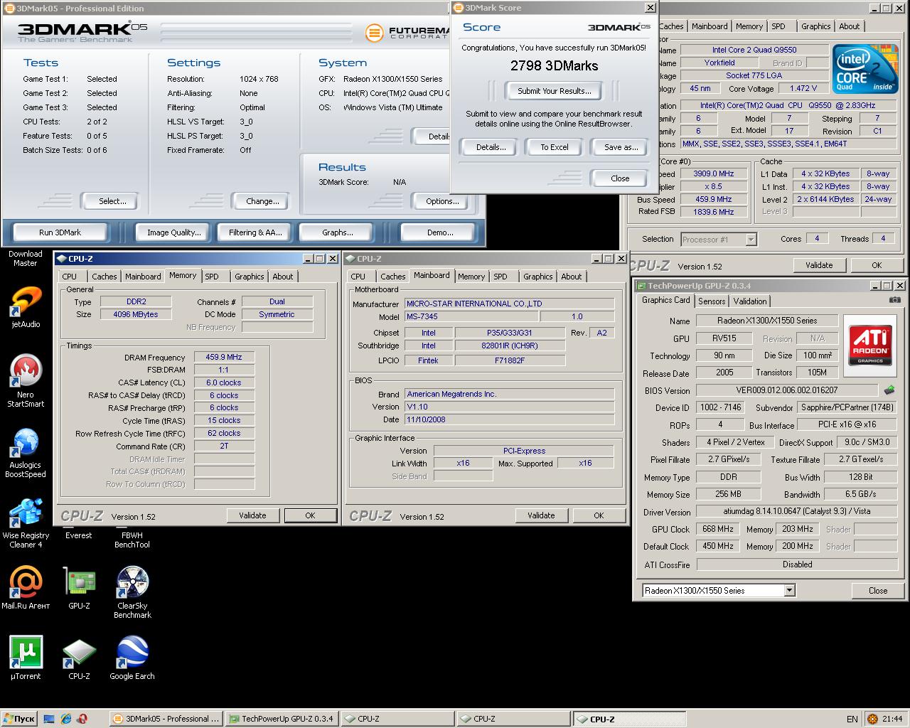This screenshot has height=728, width=910.
Task: Open CPU-Z Processor #1 selection dropdown
Action: point(751,240)
